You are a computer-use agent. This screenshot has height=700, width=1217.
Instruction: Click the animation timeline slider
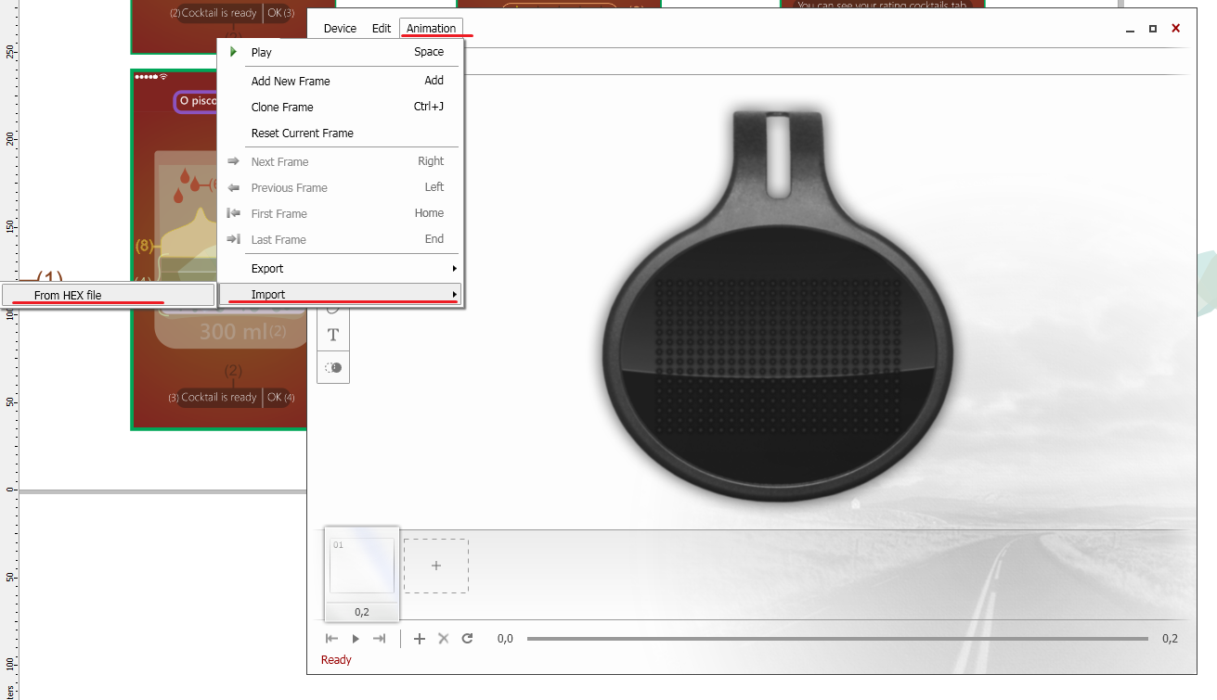point(835,639)
